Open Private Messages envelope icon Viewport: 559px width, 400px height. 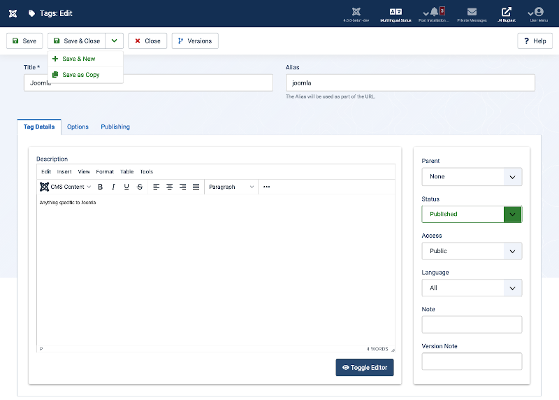[x=472, y=12]
